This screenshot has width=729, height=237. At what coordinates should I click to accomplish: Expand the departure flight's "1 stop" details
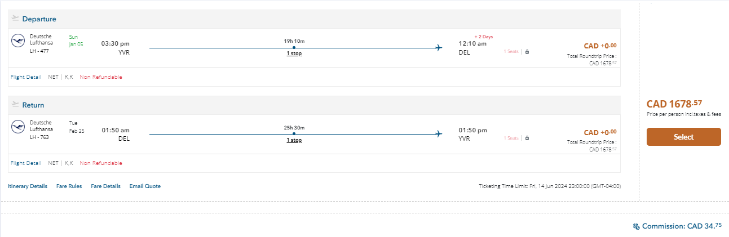[x=294, y=54]
